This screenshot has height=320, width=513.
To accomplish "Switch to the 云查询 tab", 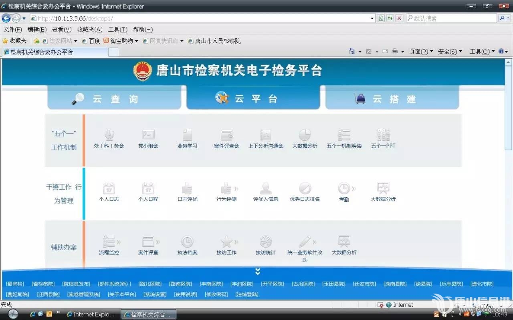I will pos(114,99).
